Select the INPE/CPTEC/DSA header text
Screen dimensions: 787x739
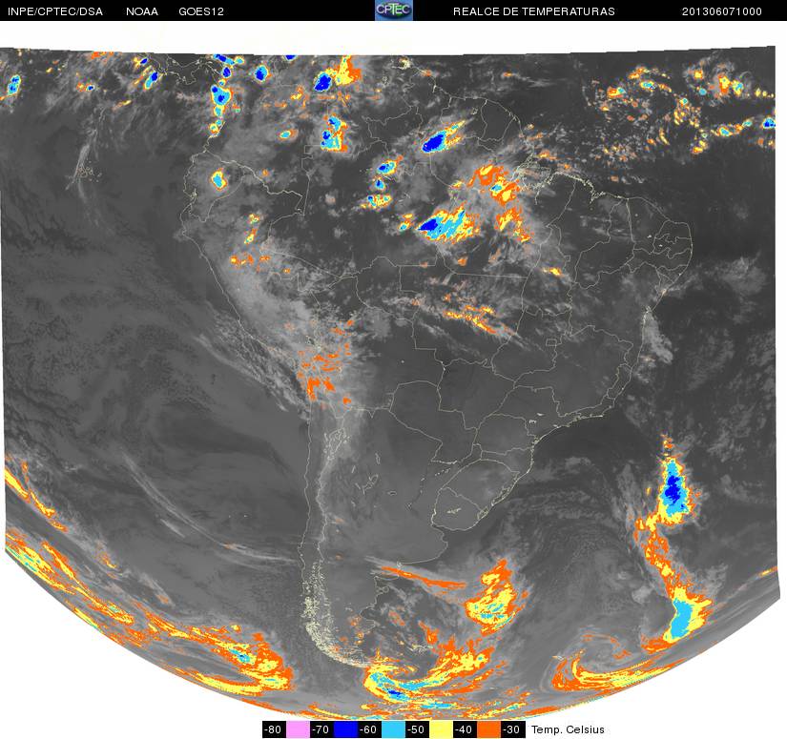tap(55, 11)
